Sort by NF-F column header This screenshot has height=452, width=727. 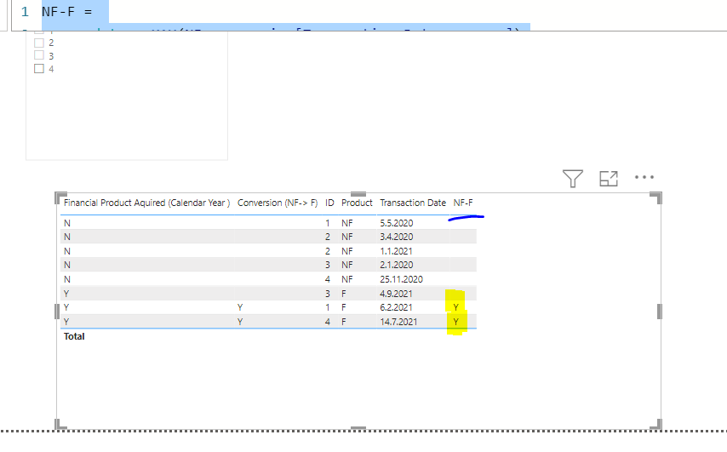click(463, 203)
